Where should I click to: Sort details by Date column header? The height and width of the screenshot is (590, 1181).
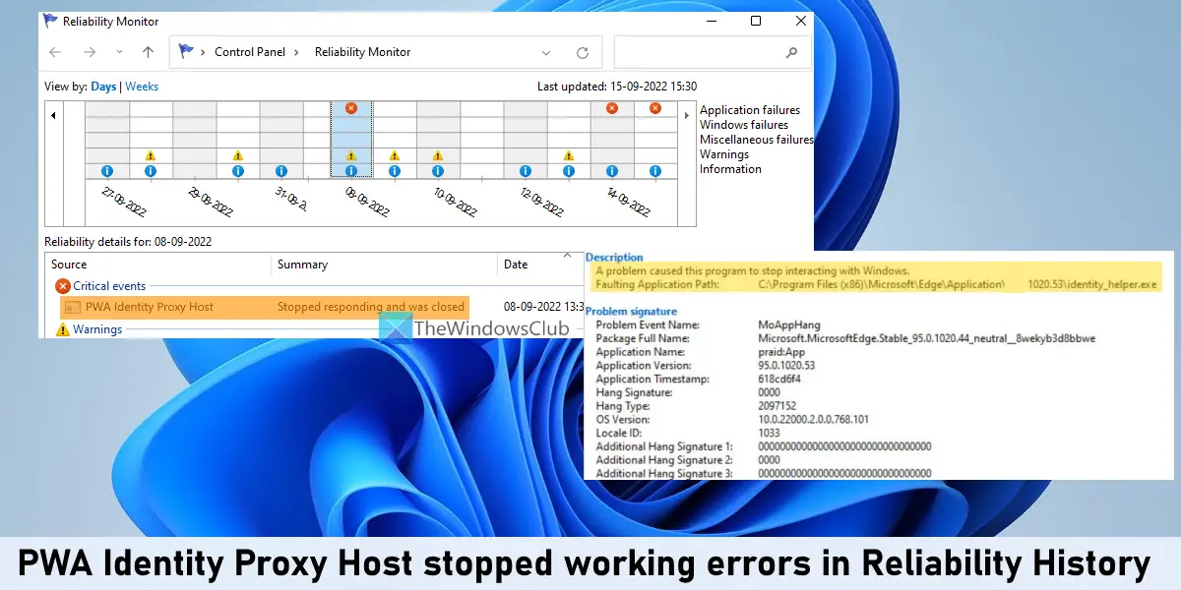pos(542,265)
